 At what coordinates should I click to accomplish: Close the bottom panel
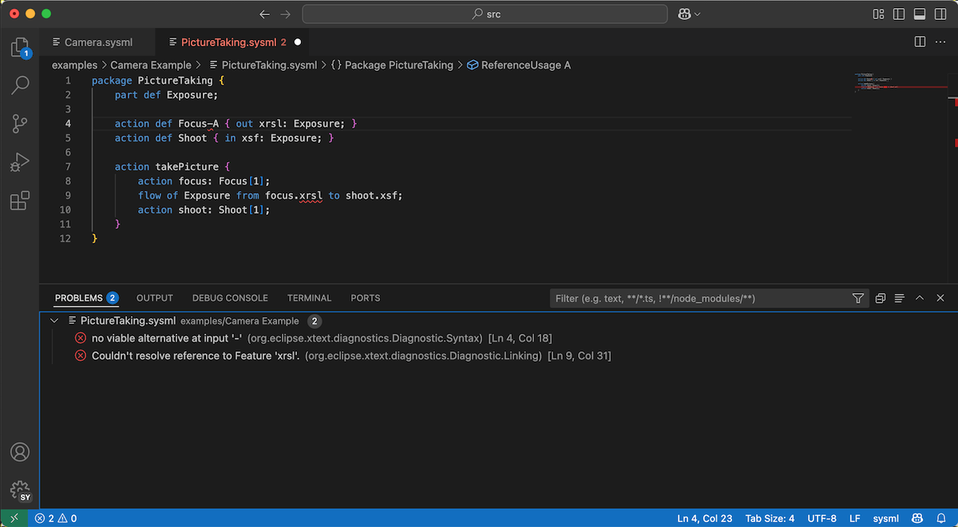point(940,298)
